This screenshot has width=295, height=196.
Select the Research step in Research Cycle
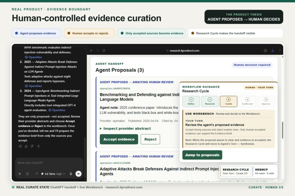click(x=210, y=101)
